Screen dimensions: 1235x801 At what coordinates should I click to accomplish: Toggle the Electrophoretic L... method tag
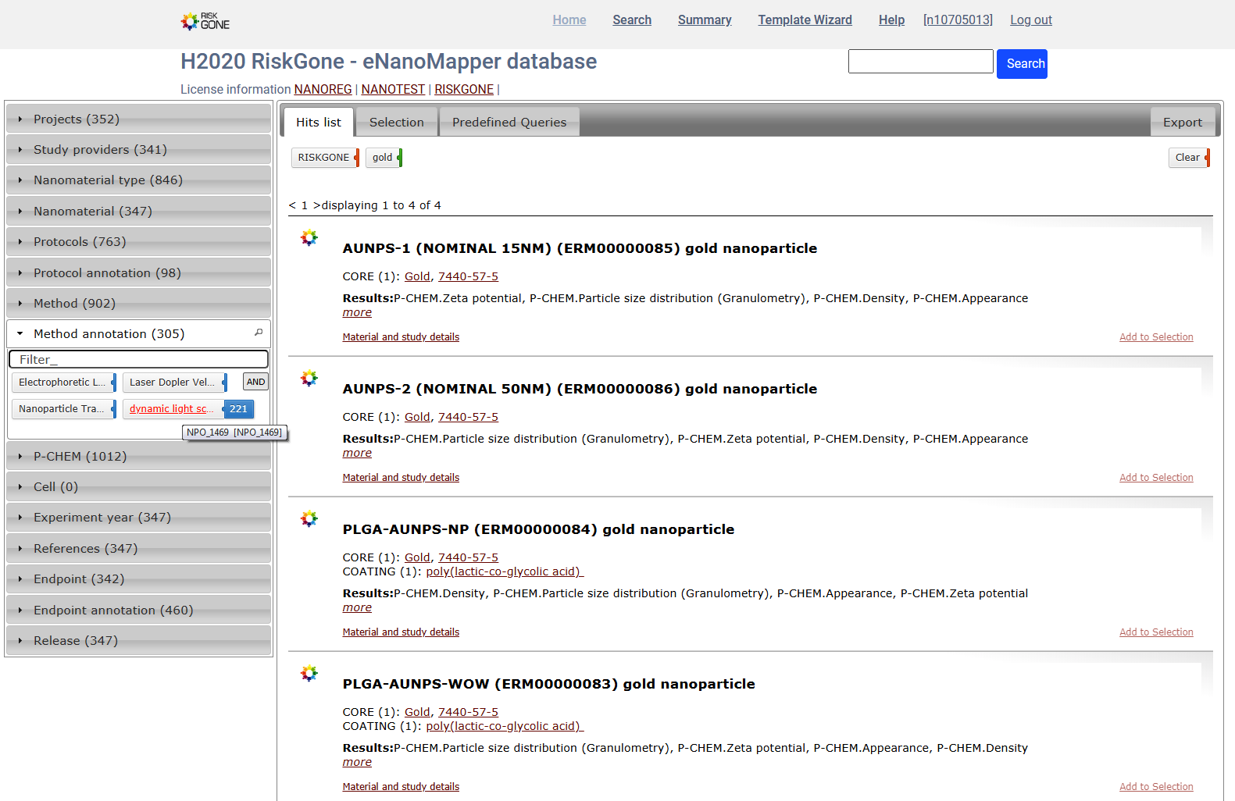point(62,383)
